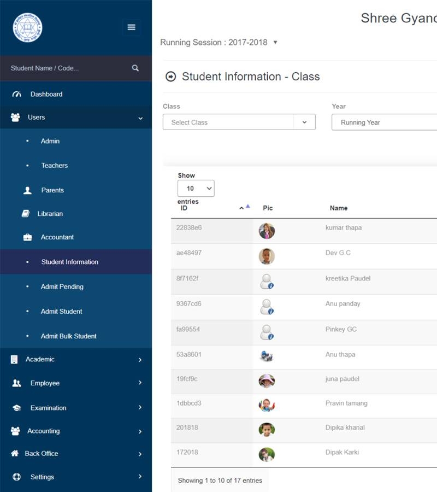Click the Settings lifebuoy icon

[x=16, y=477]
